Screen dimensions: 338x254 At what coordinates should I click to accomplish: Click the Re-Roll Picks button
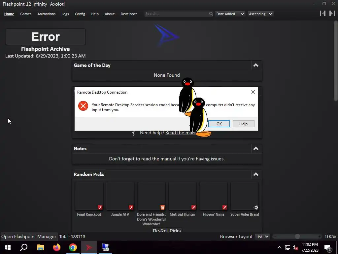pyautogui.click(x=167, y=230)
